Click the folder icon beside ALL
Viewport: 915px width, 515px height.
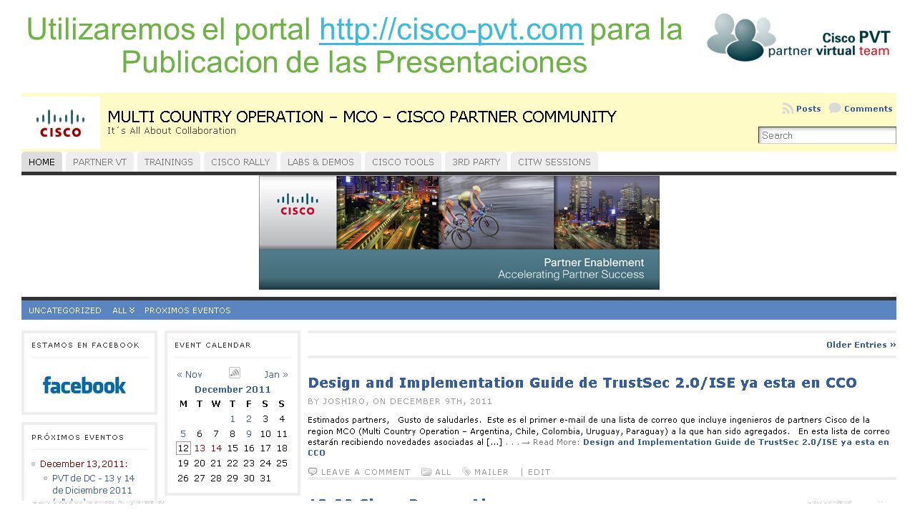coord(426,472)
